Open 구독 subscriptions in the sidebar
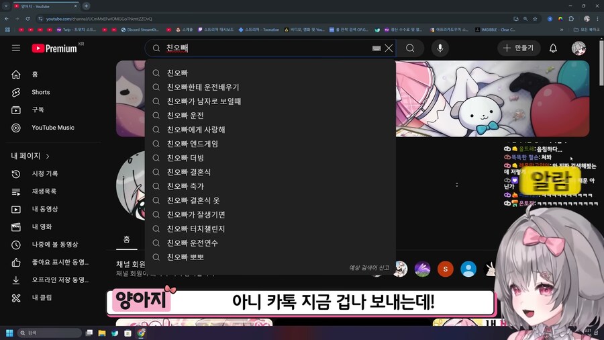 [53, 110]
